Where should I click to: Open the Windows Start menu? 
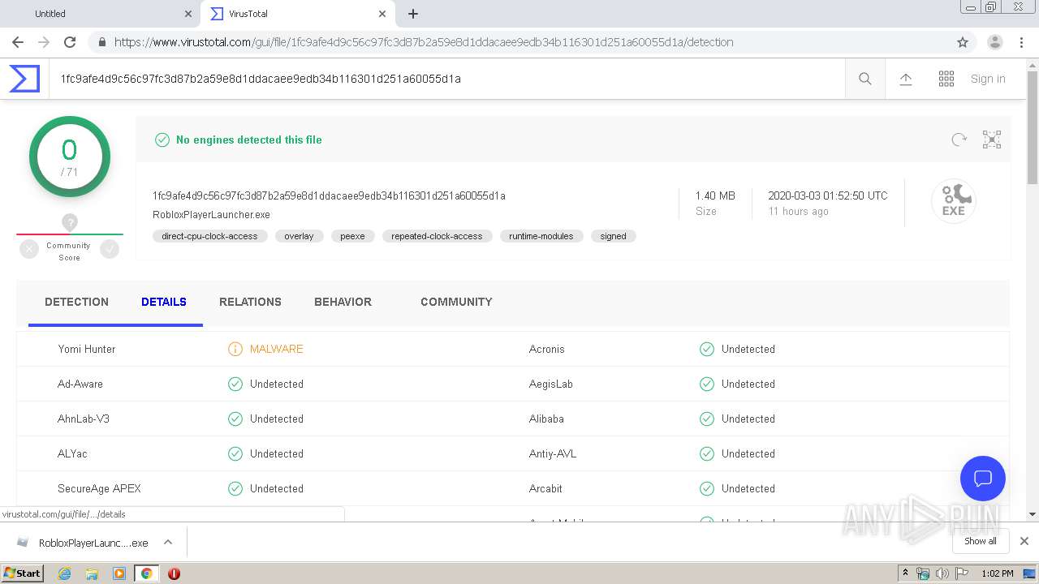[23, 573]
